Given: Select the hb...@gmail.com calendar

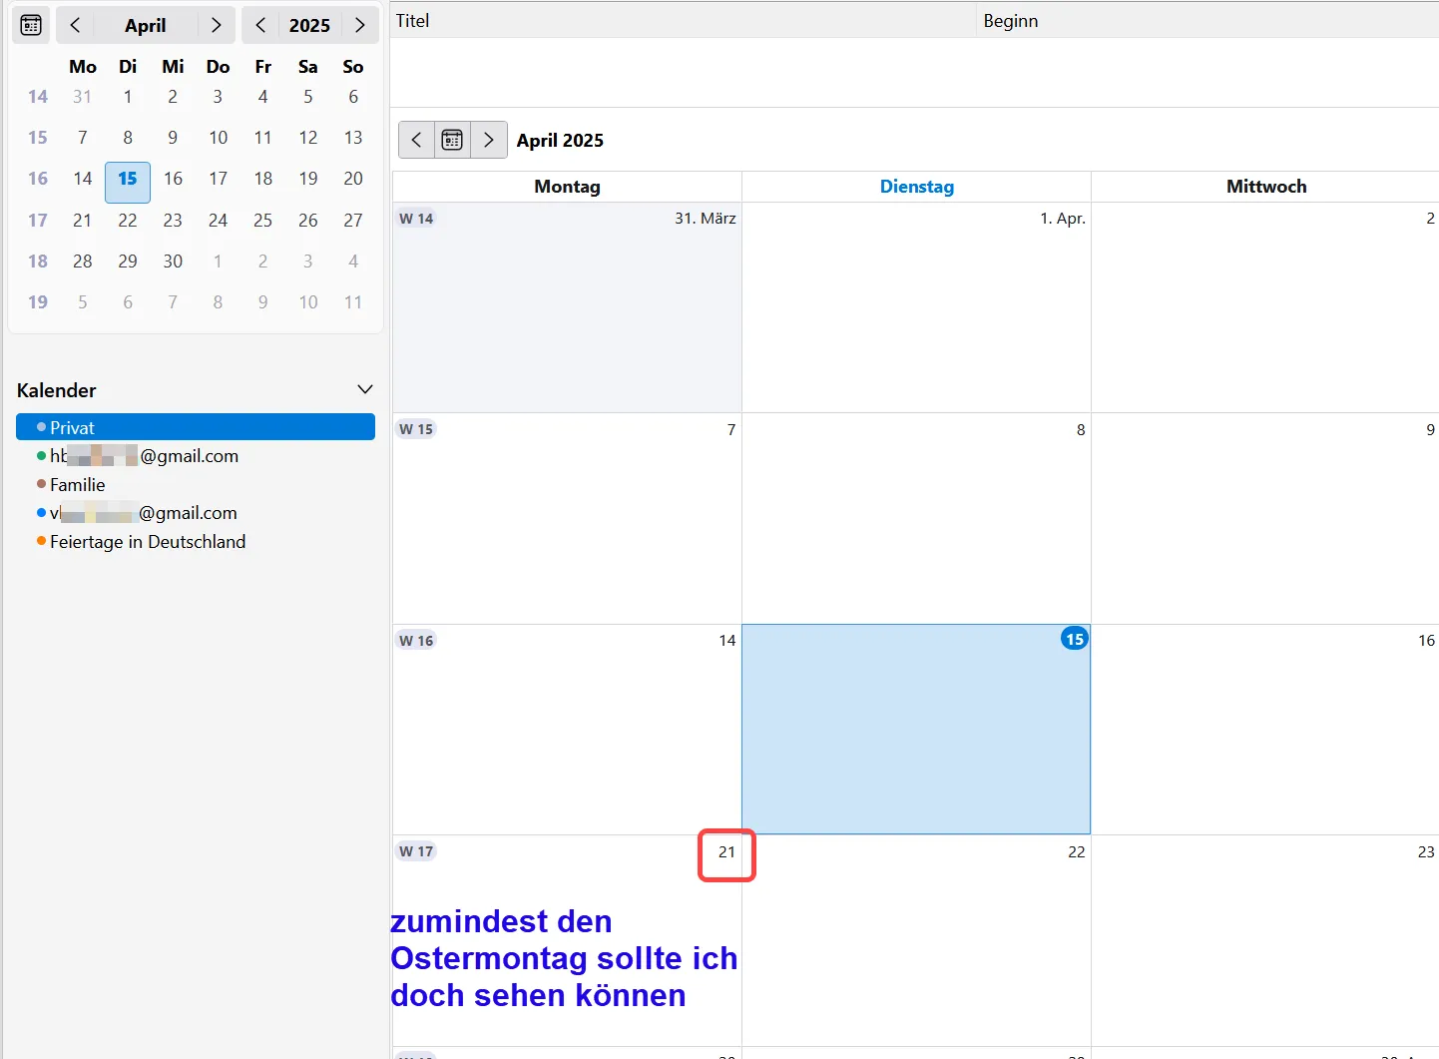Looking at the screenshot, I should (x=196, y=455).
